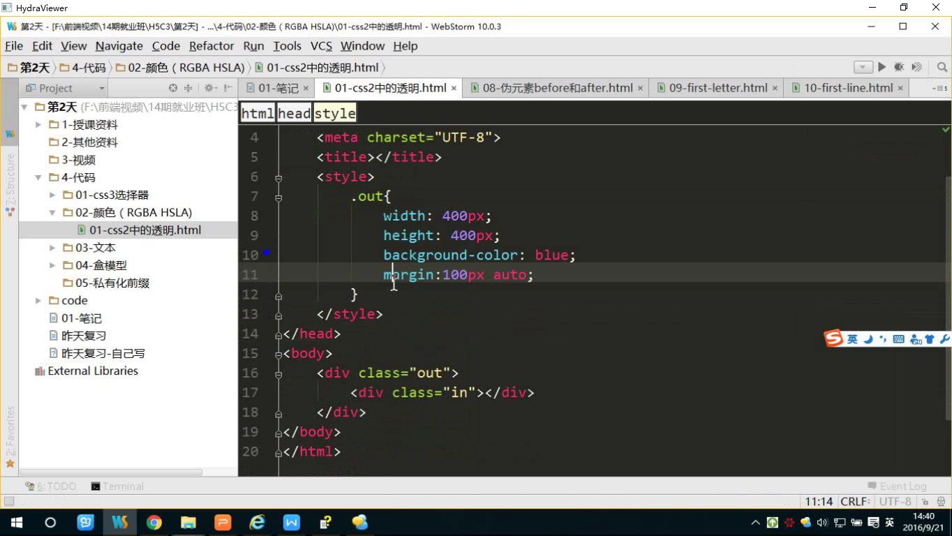
Task: Close the 01-笔记 tab
Action: [306, 89]
